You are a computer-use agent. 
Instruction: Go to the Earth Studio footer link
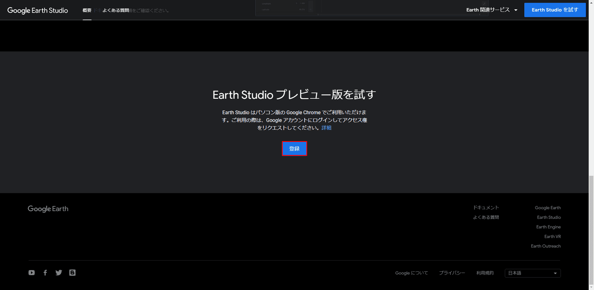point(549,217)
